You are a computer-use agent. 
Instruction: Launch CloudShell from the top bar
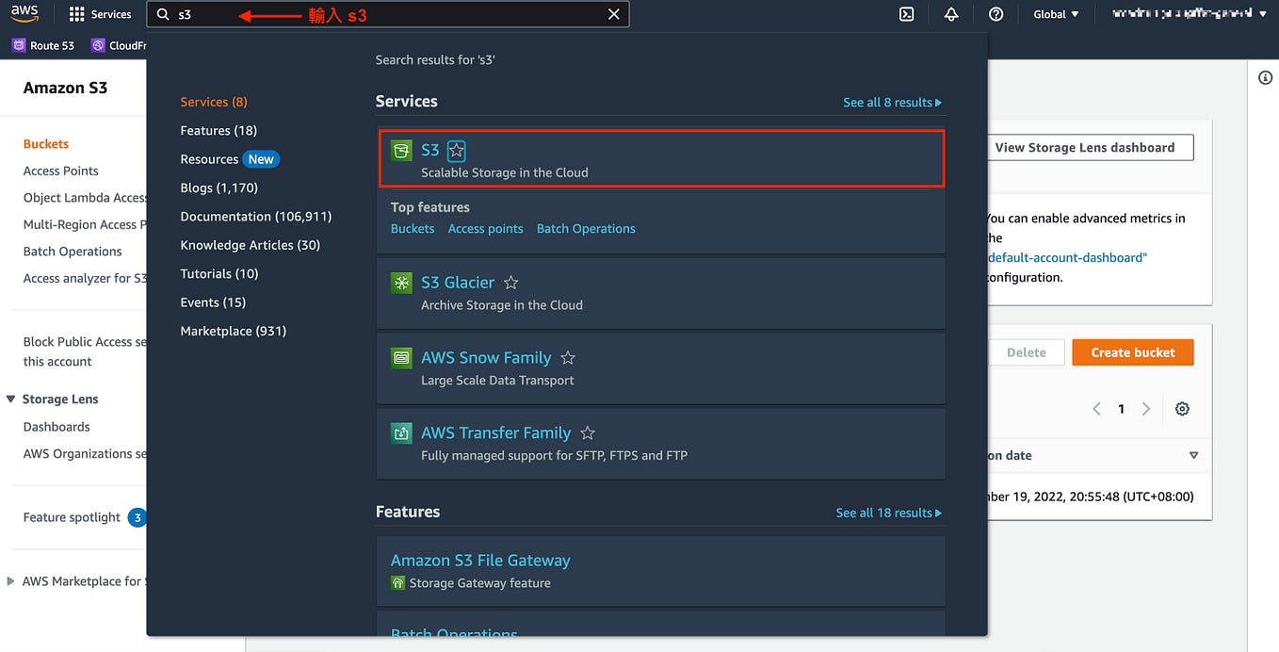pos(906,14)
